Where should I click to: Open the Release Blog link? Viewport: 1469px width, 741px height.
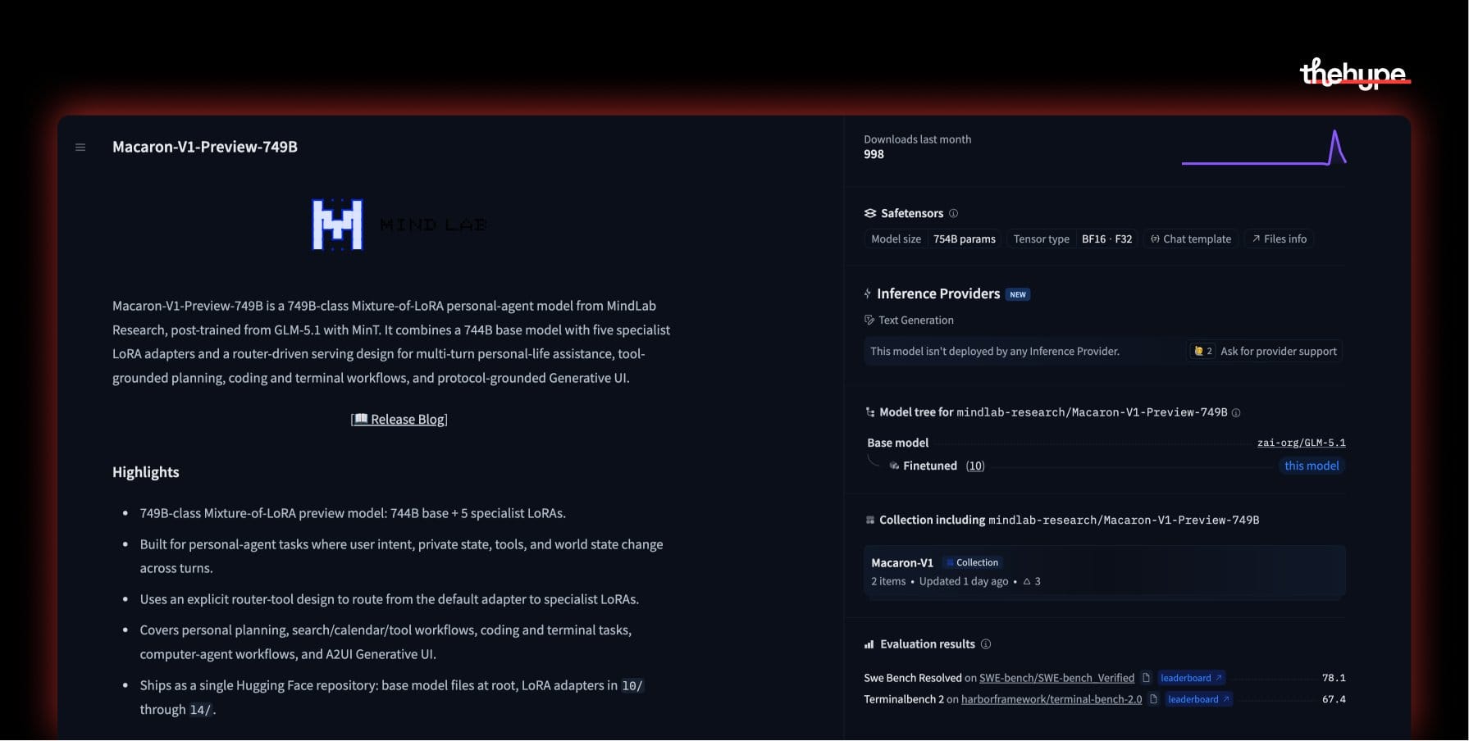click(399, 419)
